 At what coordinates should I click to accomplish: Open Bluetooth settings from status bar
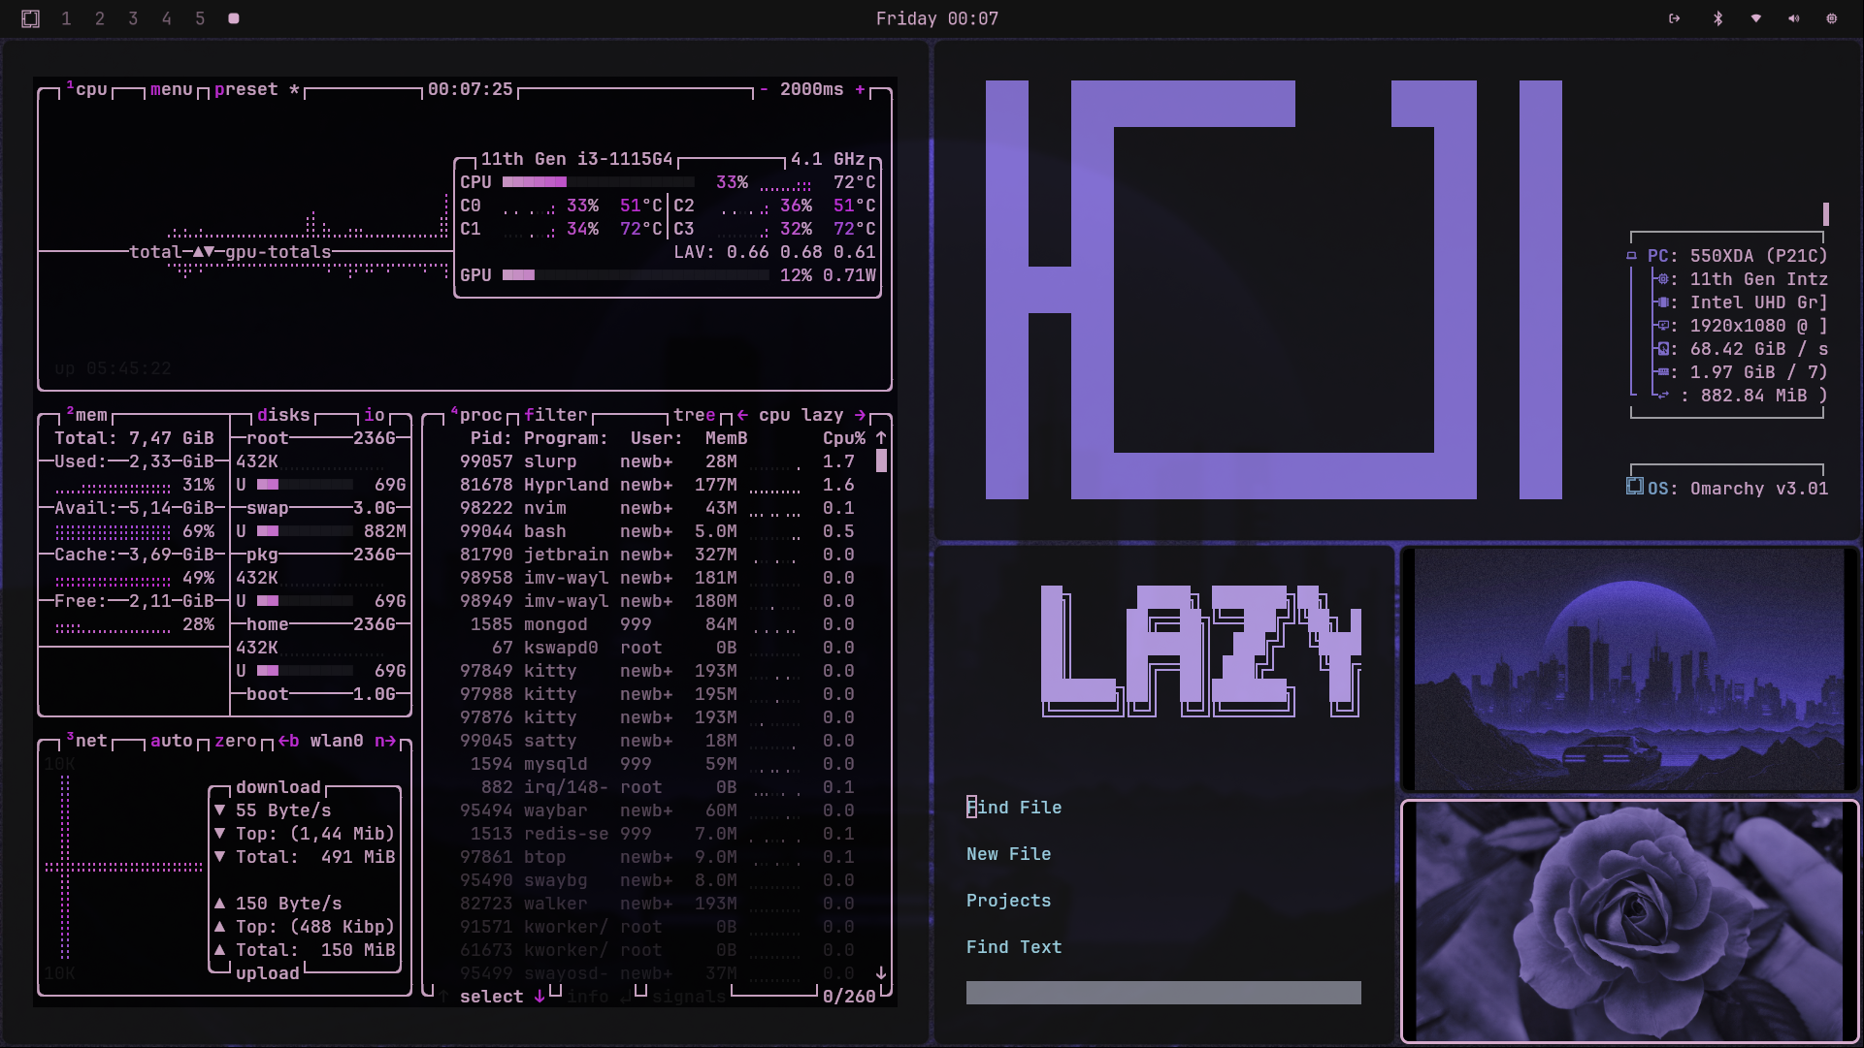click(x=1717, y=18)
